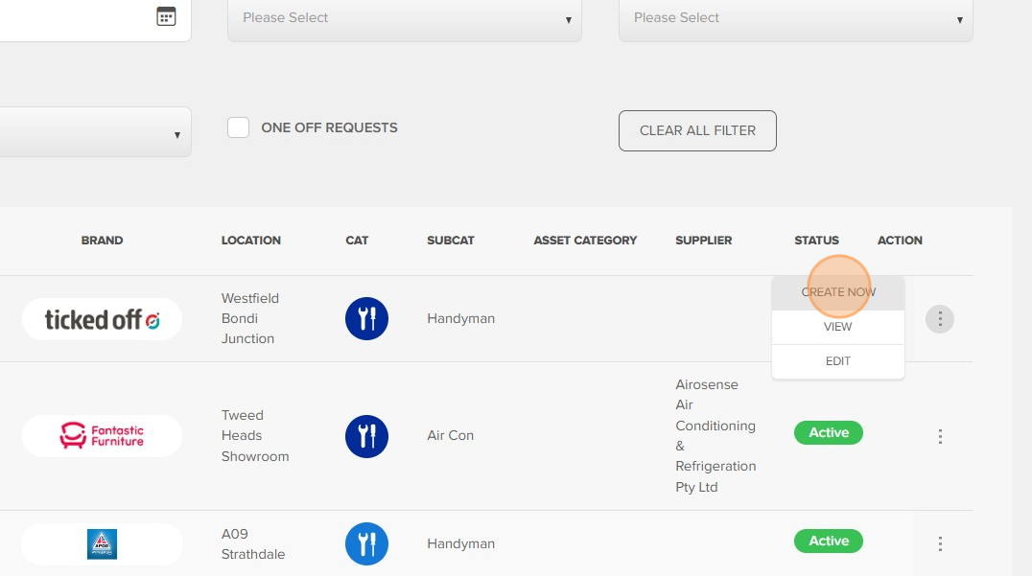Viewport: 1032px width, 576px height.
Task: Click the category icon for A09 Strathdale
Action: click(366, 543)
